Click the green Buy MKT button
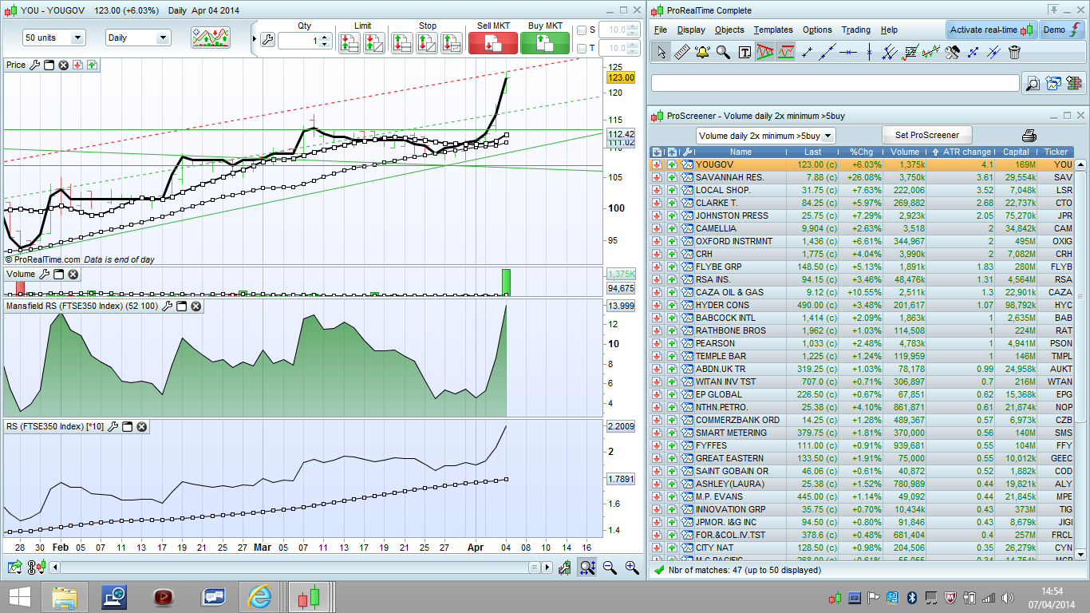The height and width of the screenshot is (613, 1090). (545, 42)
